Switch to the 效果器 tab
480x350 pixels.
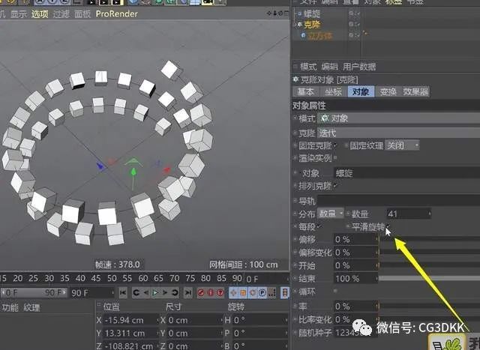click(x=415, y=91)
